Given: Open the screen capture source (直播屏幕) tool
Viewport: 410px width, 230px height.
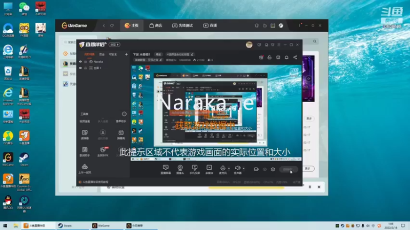Looking at the screenshot, I should pos(166,169).
